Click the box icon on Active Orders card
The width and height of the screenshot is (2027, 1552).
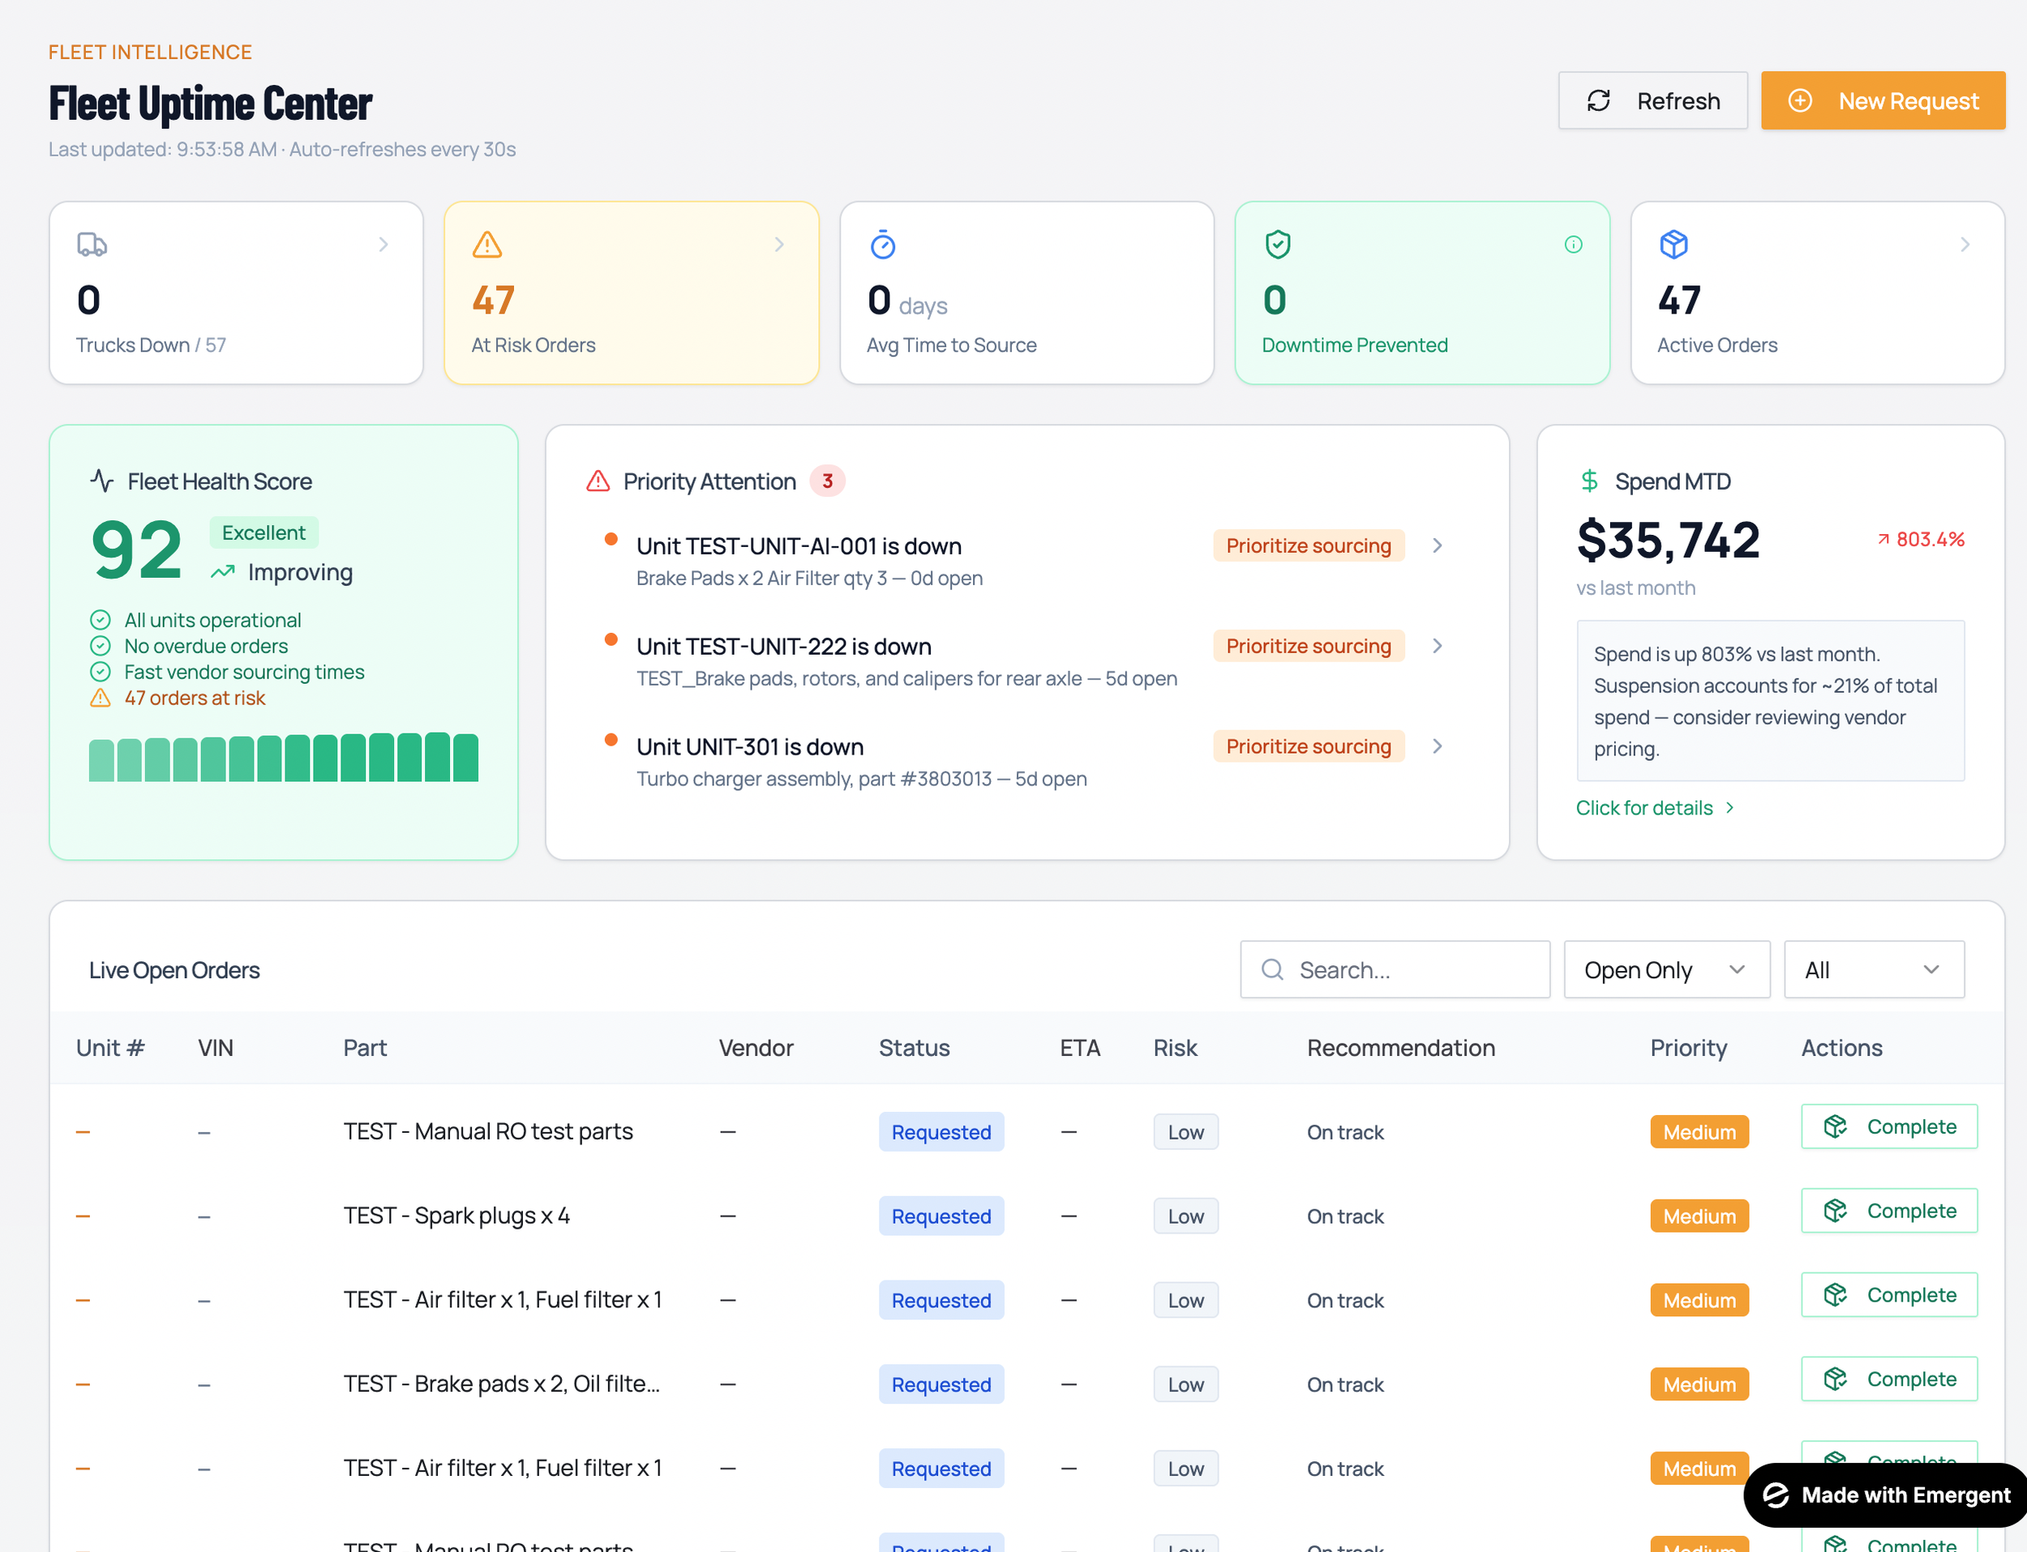[1673, 245]
